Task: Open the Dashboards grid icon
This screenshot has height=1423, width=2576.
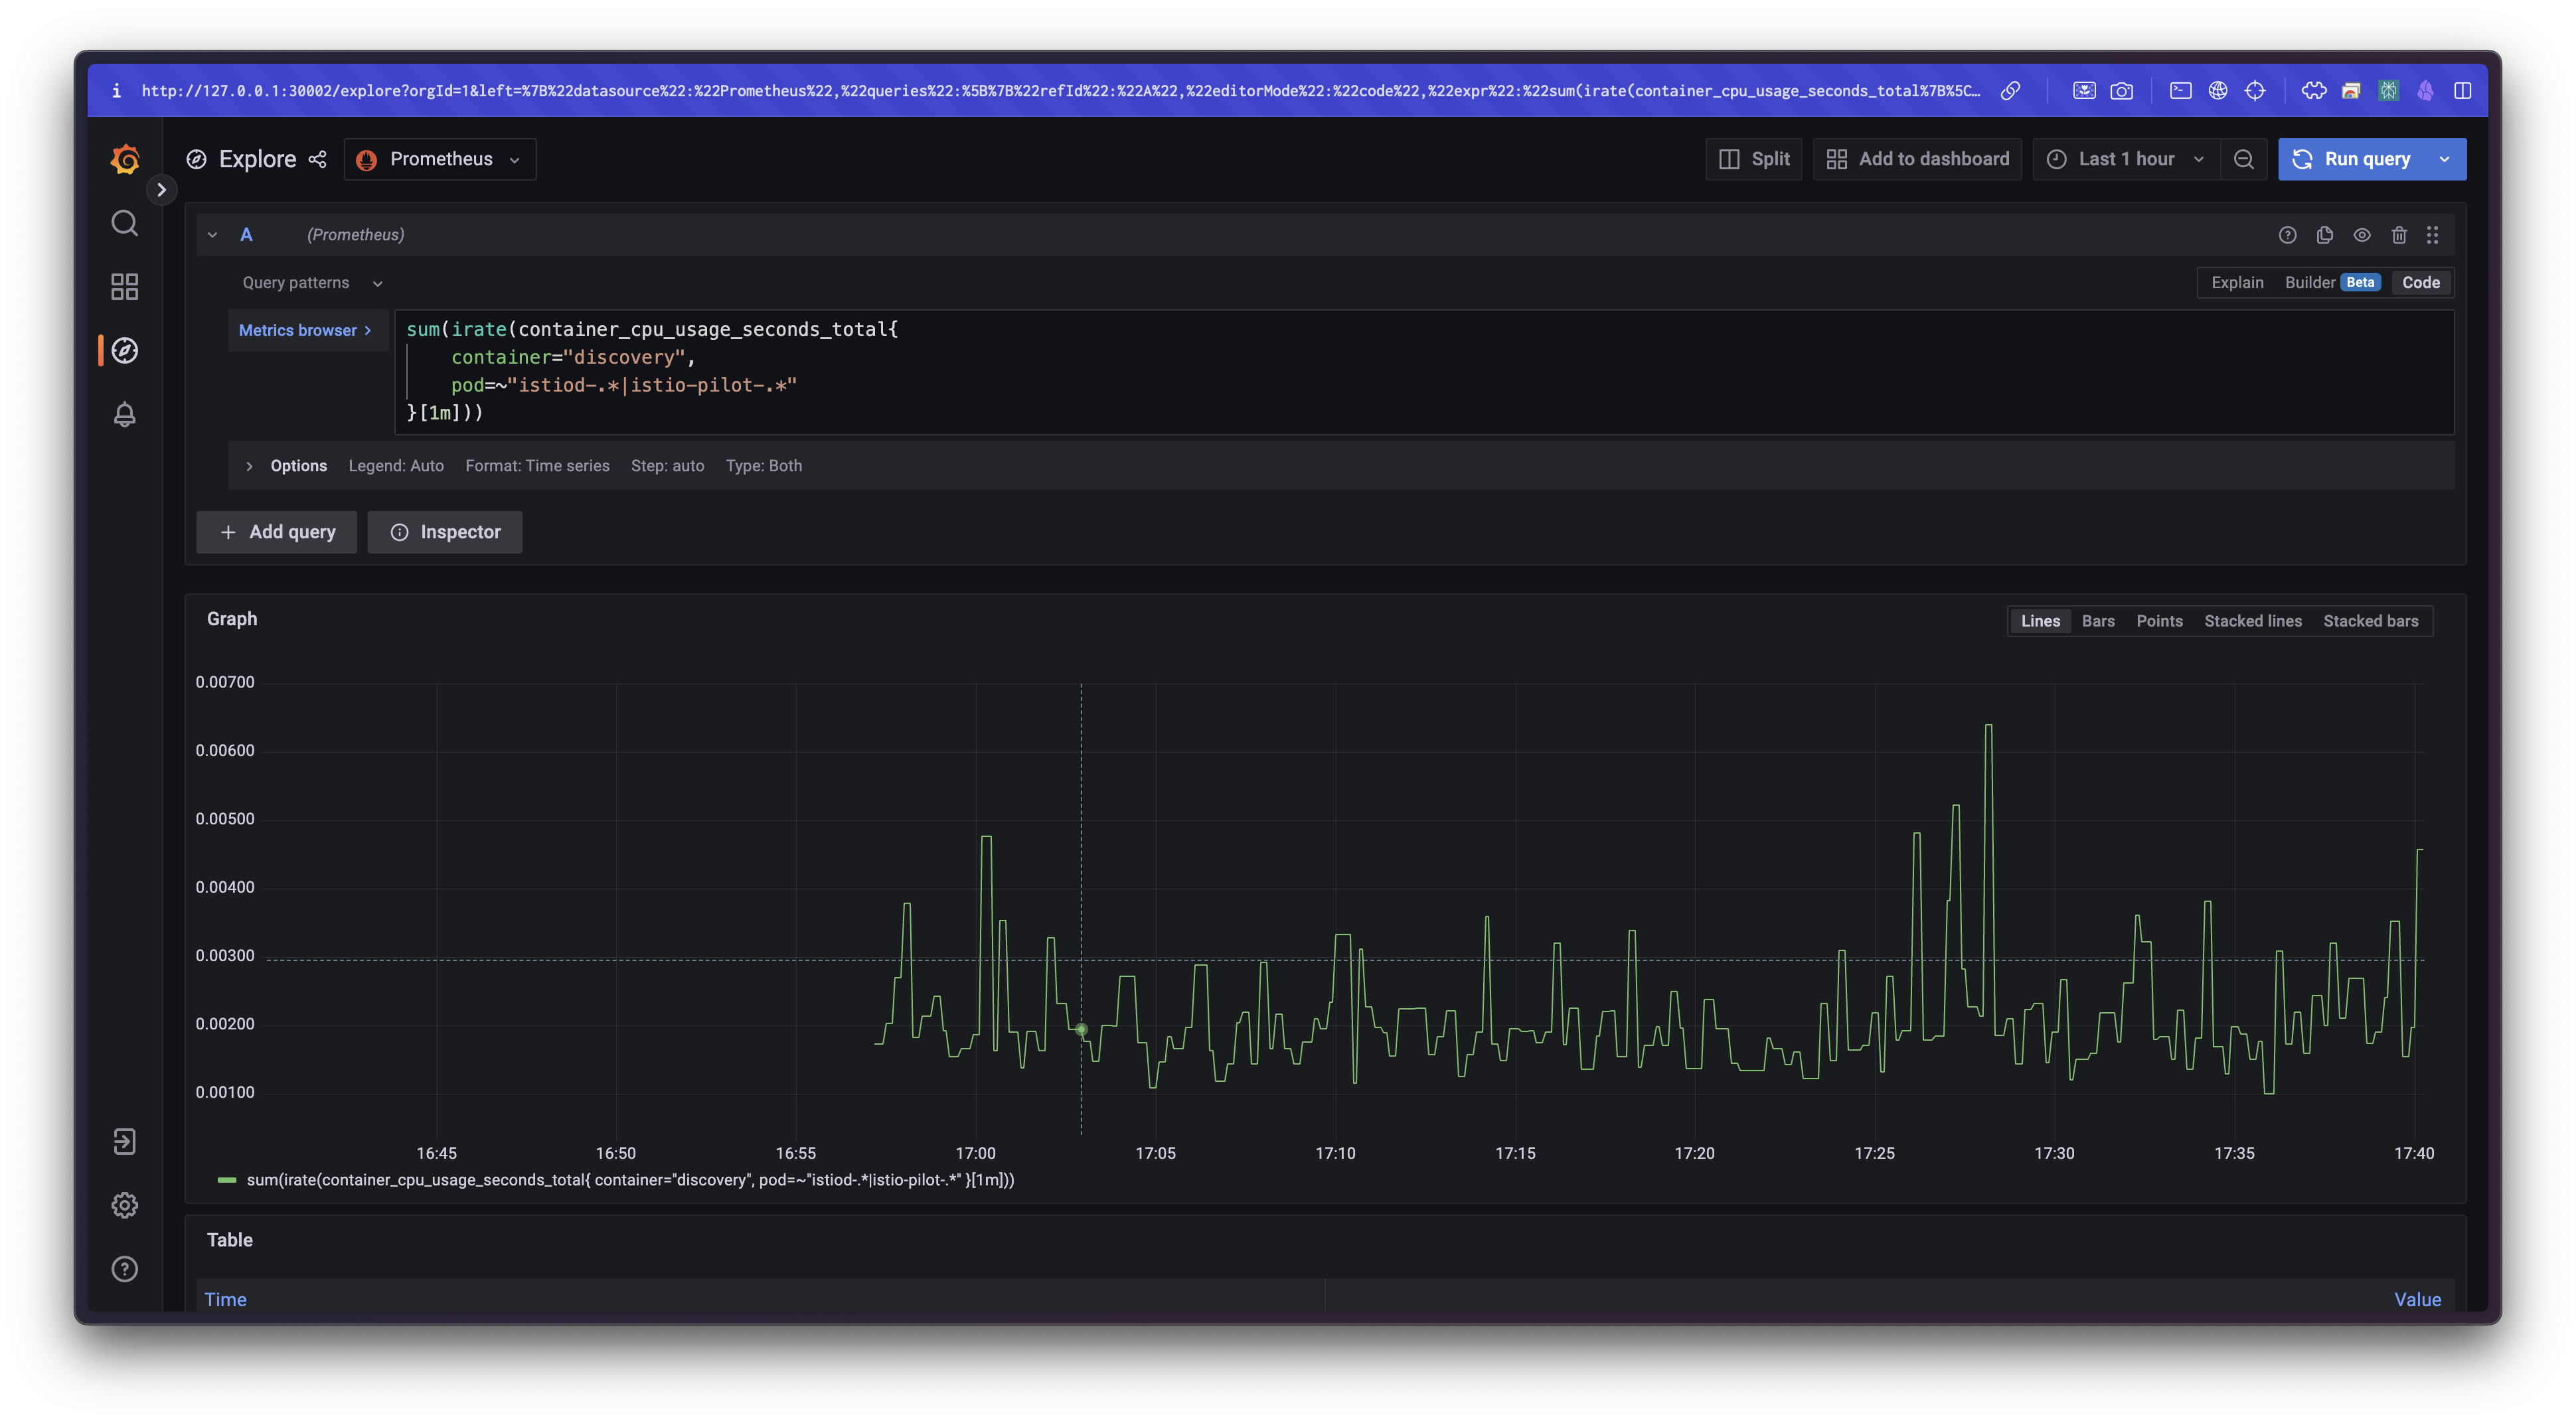Action: [x=124, y=287]
